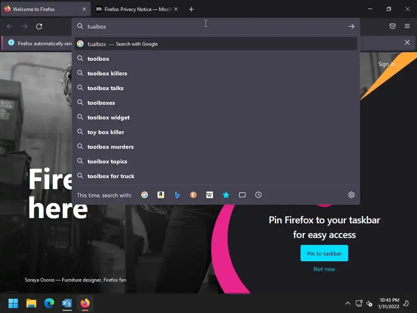Search this time with DuckDuckGo
Image resolution: width=417 pixels, height=313 pixels.
pos(193,195)
